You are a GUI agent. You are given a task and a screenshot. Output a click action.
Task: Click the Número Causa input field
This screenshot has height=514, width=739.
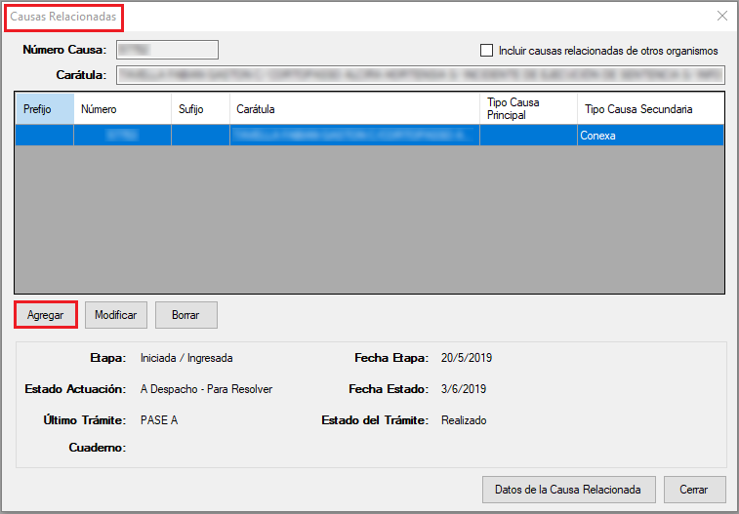tap(167, 50)
